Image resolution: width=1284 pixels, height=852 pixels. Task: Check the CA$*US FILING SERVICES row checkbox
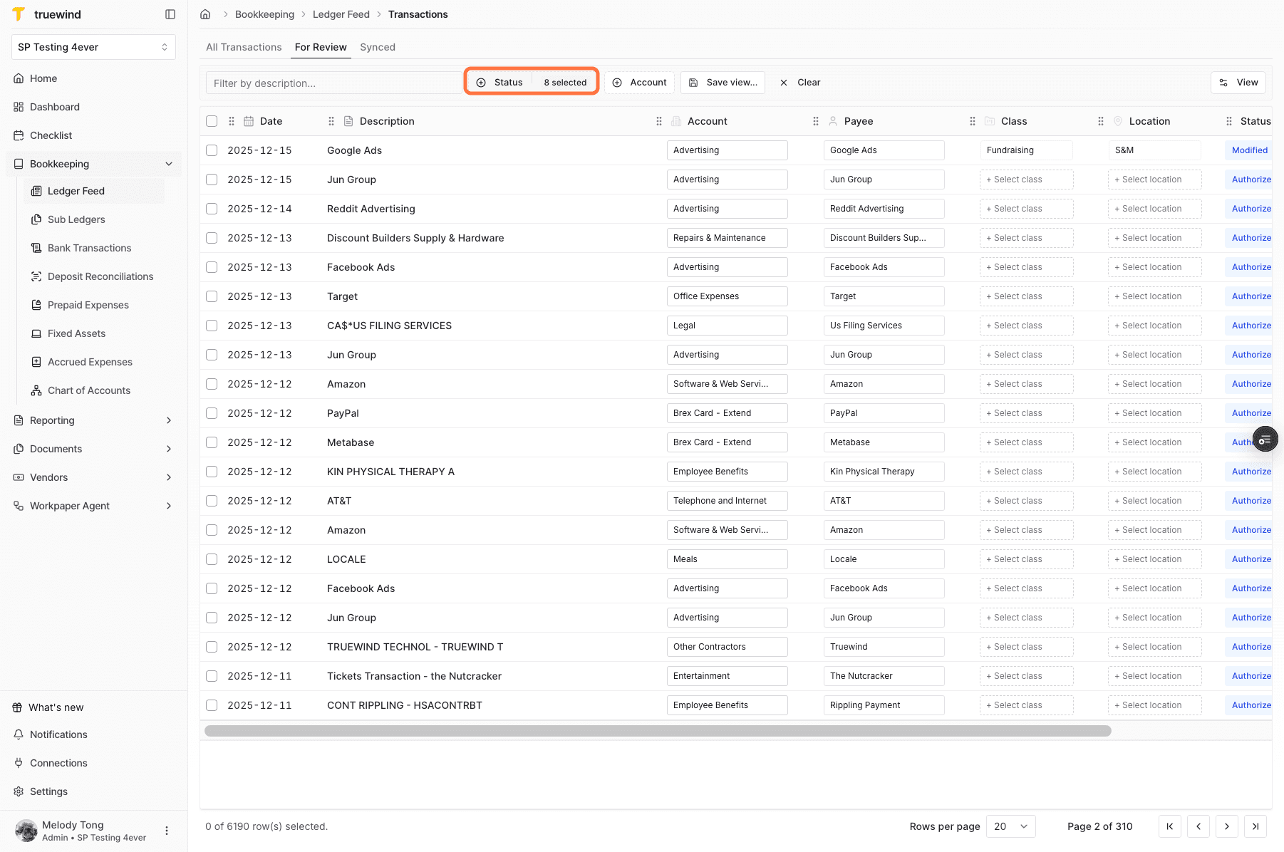212,326
